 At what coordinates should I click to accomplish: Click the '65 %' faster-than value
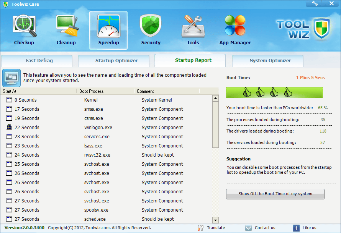pos(323,108)
